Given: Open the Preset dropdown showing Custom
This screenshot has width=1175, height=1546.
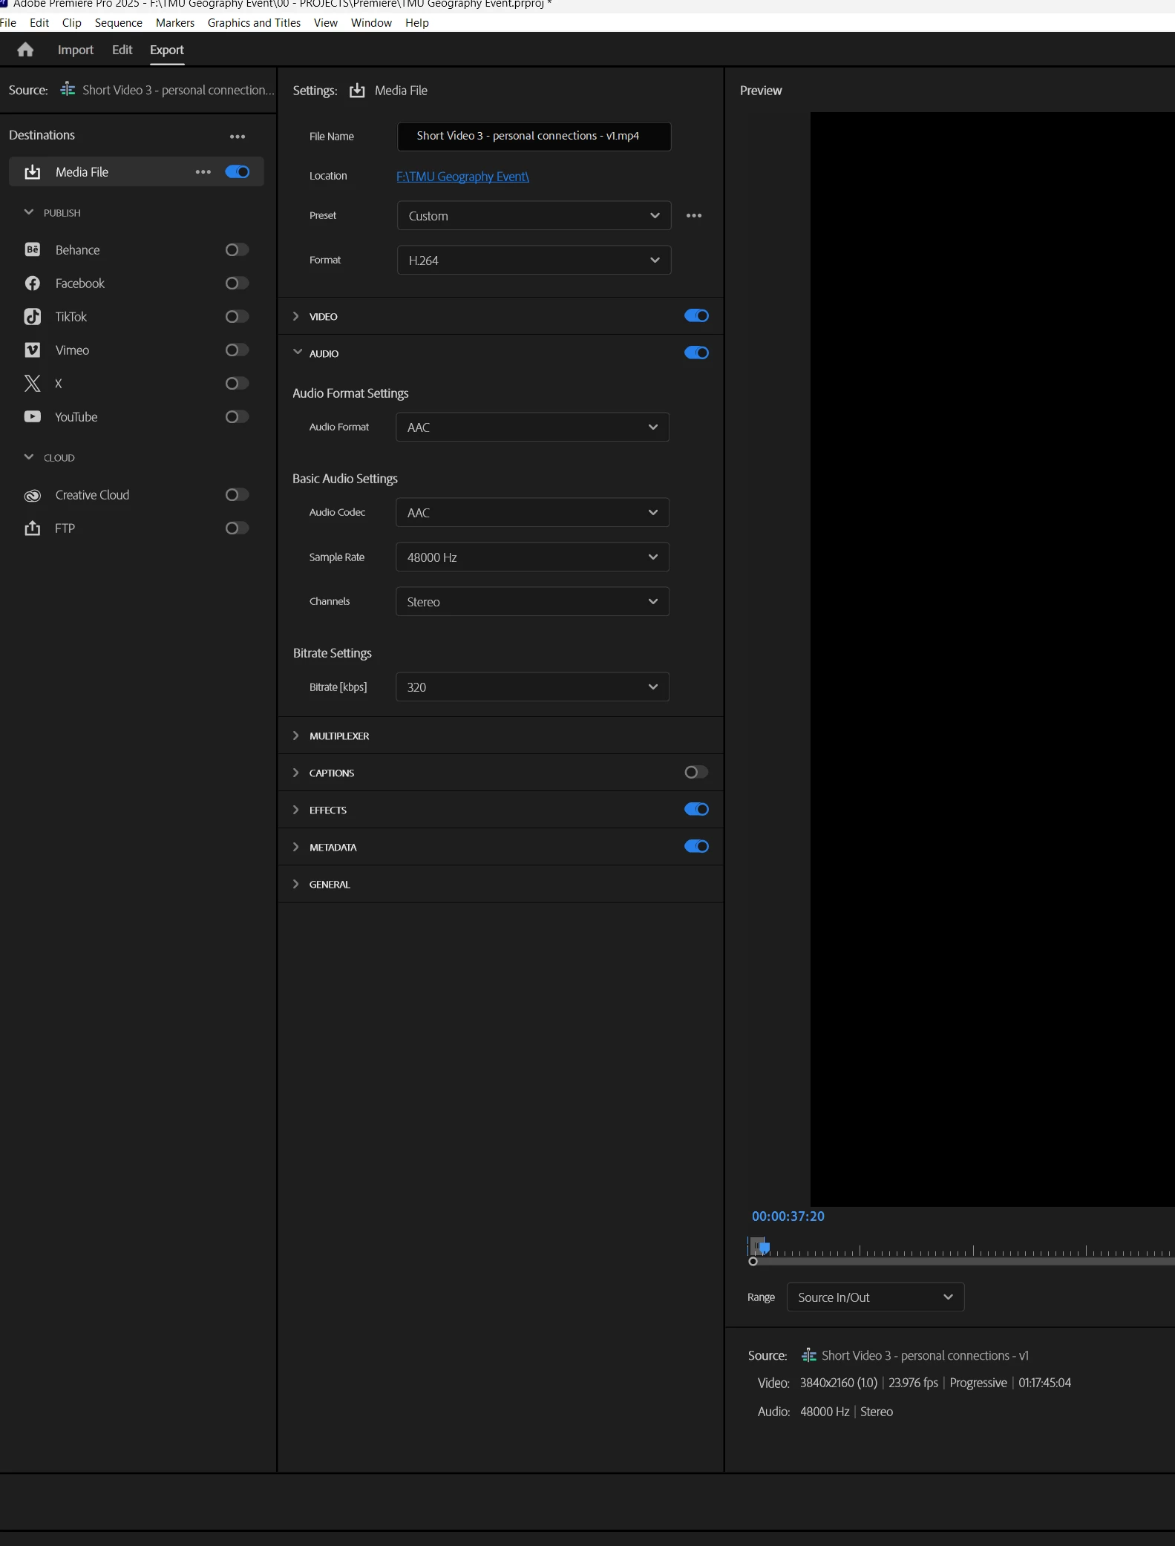Looking at the screenshot, I should pyautogui.click(x=534, y=216).
